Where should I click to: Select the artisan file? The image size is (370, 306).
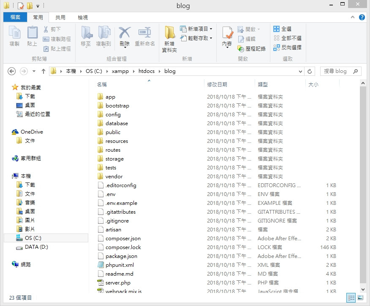(113, 229)
